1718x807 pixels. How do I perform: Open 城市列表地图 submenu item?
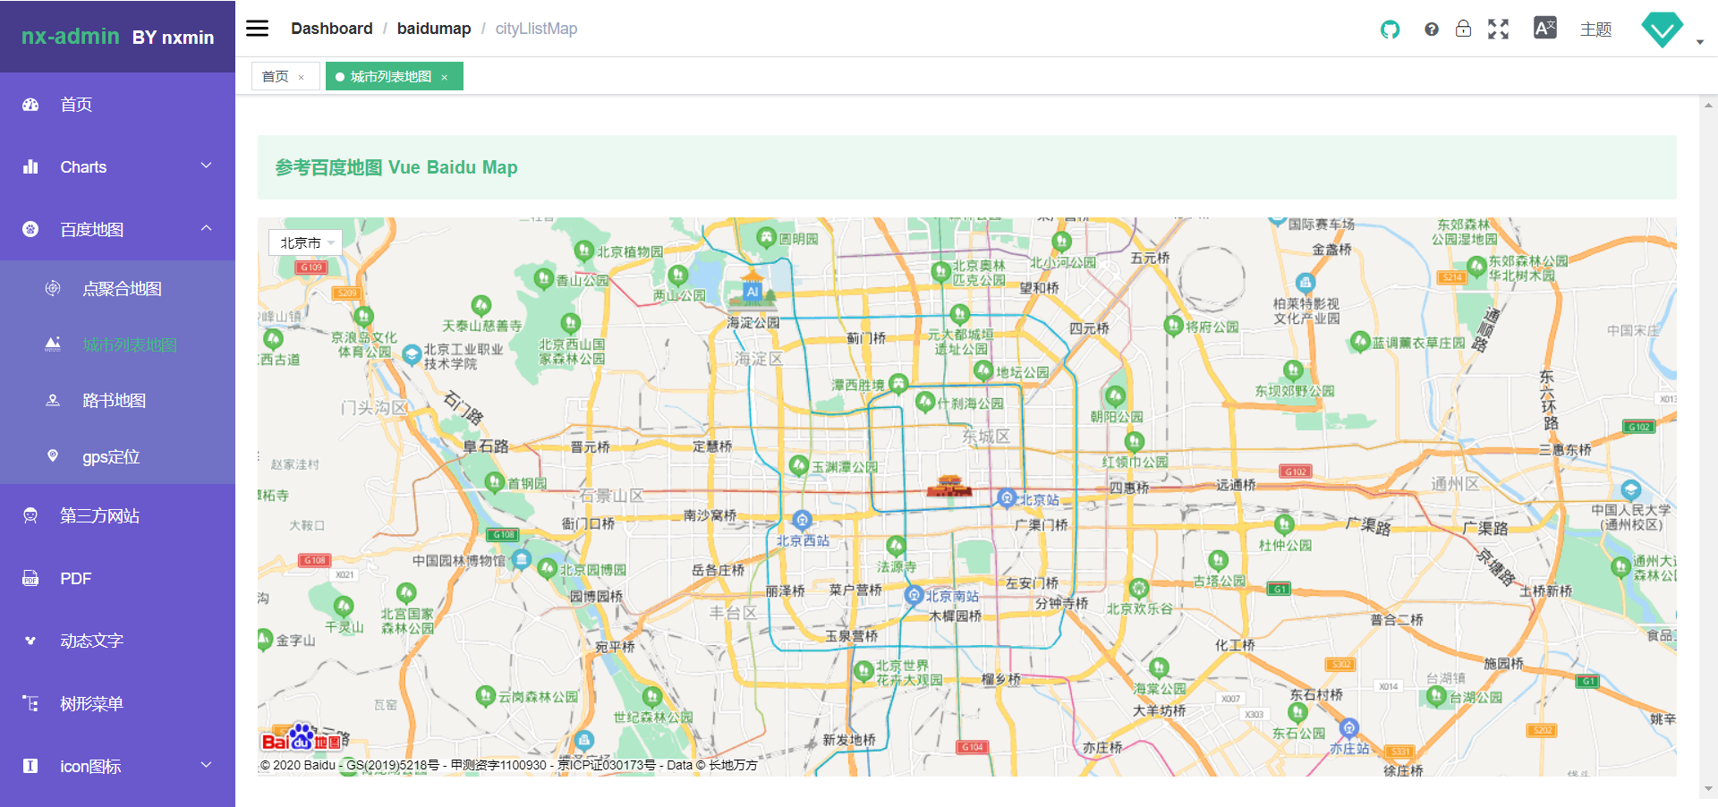(117, 345)
